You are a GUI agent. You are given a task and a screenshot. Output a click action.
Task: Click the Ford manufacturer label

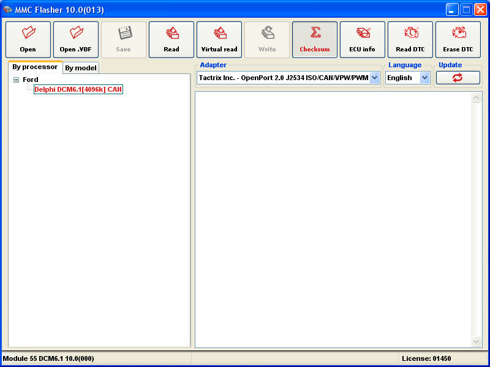pyautogui.click(x=31, y=80)
